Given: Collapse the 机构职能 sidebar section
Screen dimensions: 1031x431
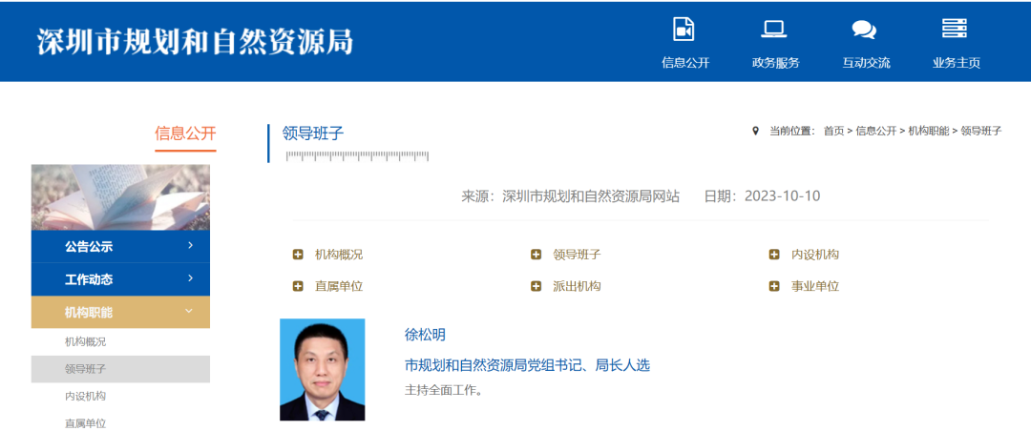Looking at the screenshot, I should (189, 311).
